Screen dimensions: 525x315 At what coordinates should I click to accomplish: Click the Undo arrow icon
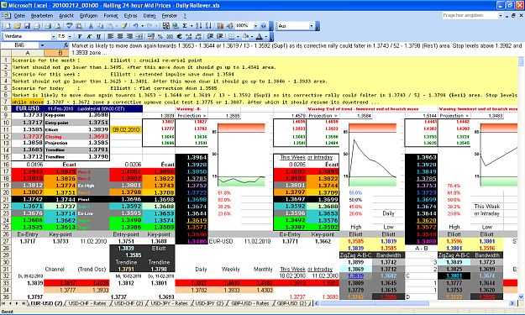(135, 26)
